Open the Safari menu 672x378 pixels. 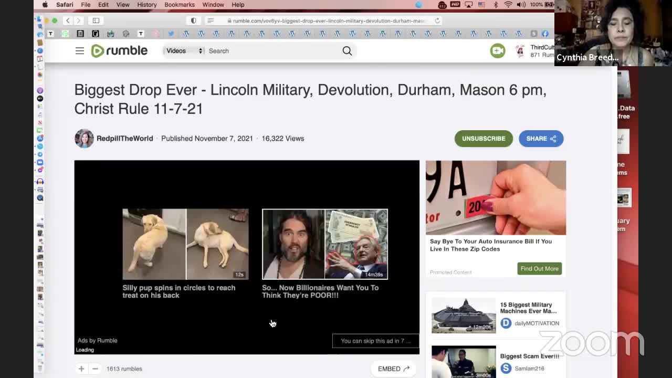[65, 5]
